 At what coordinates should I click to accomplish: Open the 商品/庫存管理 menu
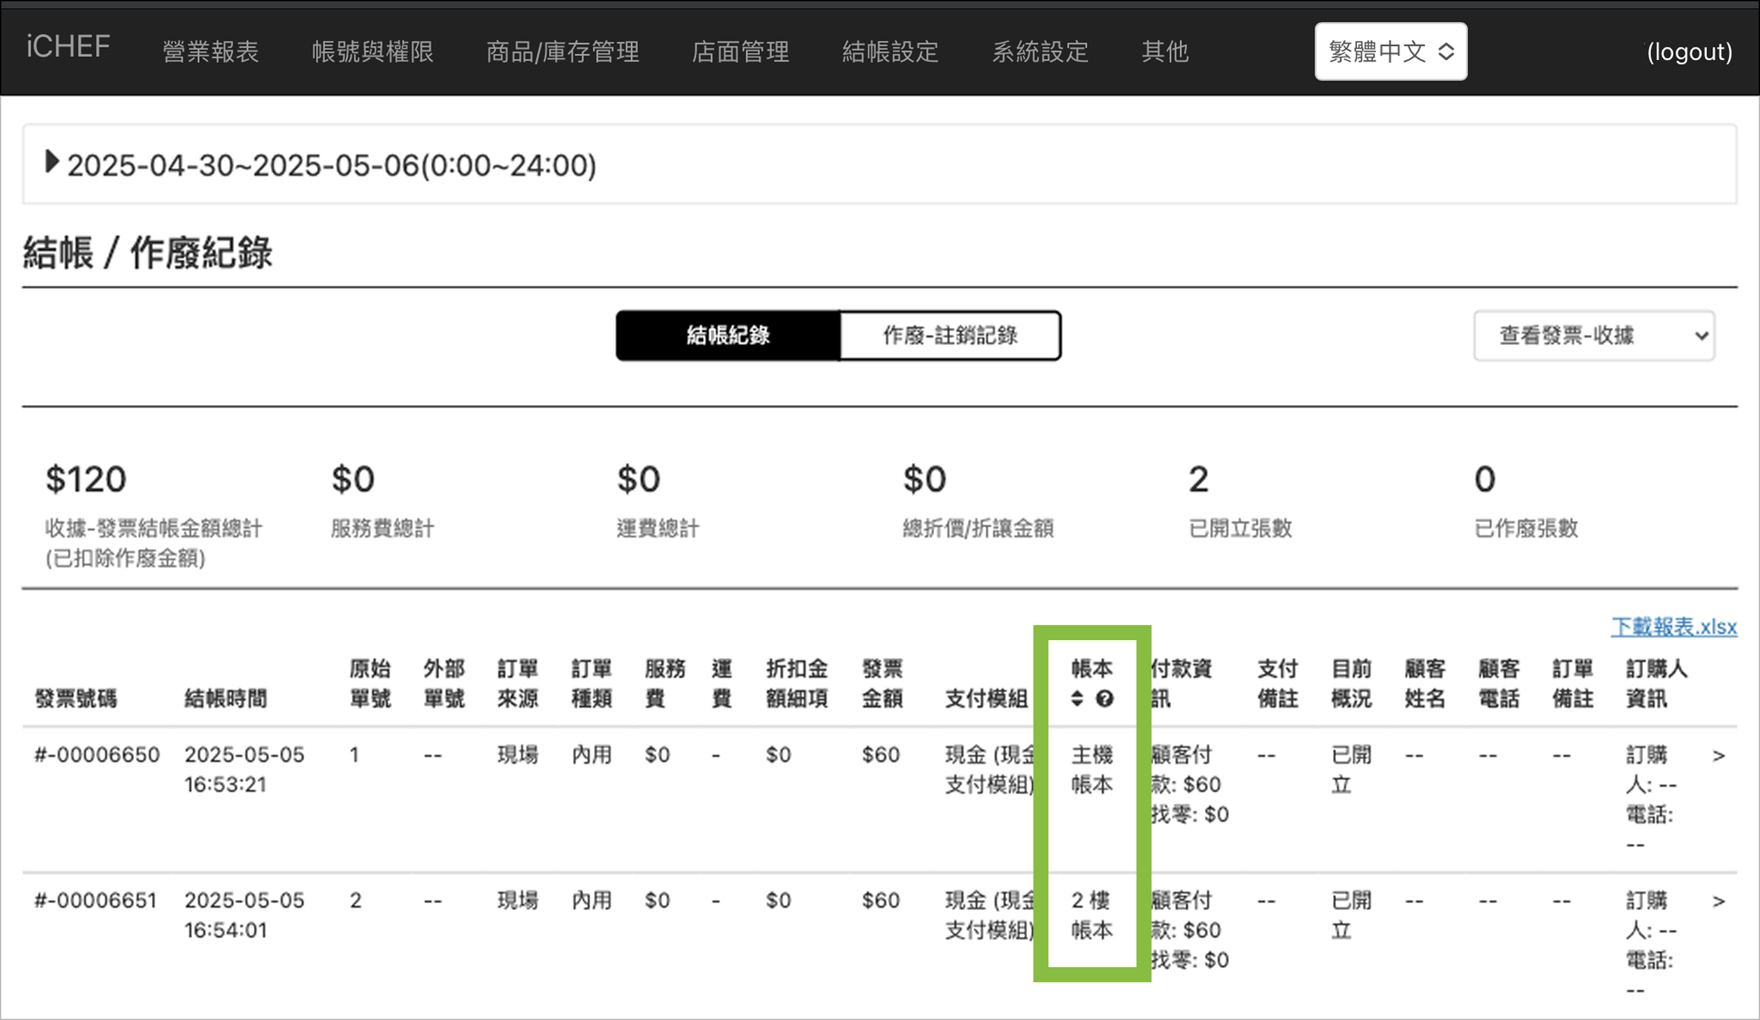pyautogui.click(x=562, y=52)
